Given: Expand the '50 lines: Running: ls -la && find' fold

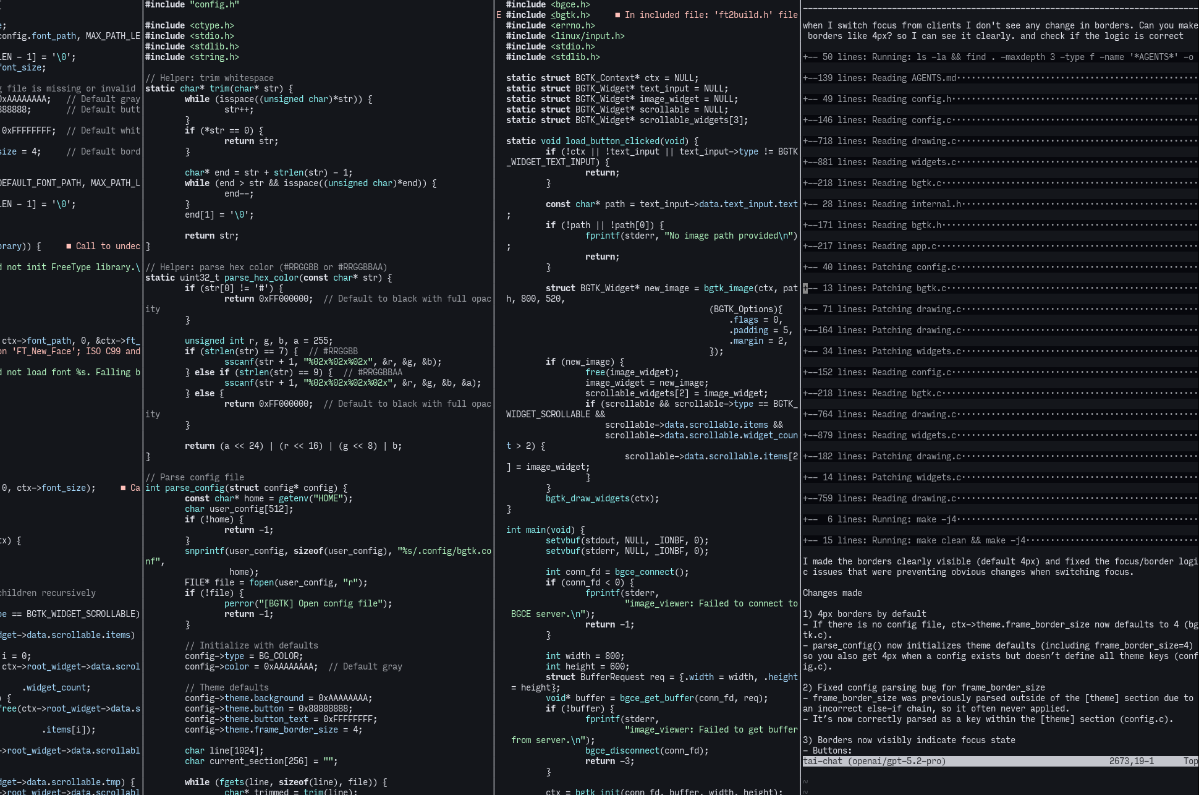Looking at the screenshot, I should [1000, 57].
